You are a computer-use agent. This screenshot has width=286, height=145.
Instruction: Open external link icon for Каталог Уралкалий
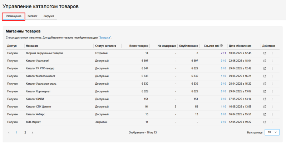click(265, 61)
